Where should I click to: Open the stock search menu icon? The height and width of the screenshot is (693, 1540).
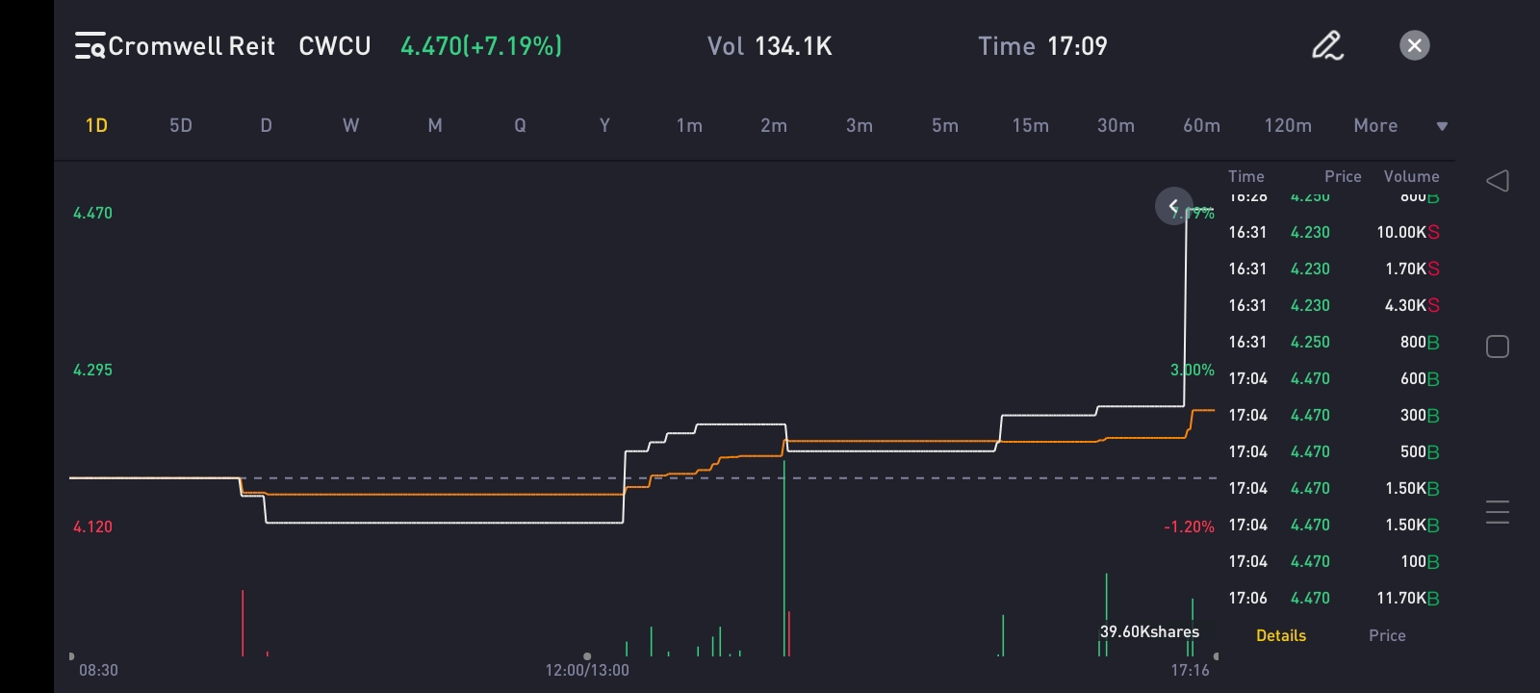tap(90, 46)
